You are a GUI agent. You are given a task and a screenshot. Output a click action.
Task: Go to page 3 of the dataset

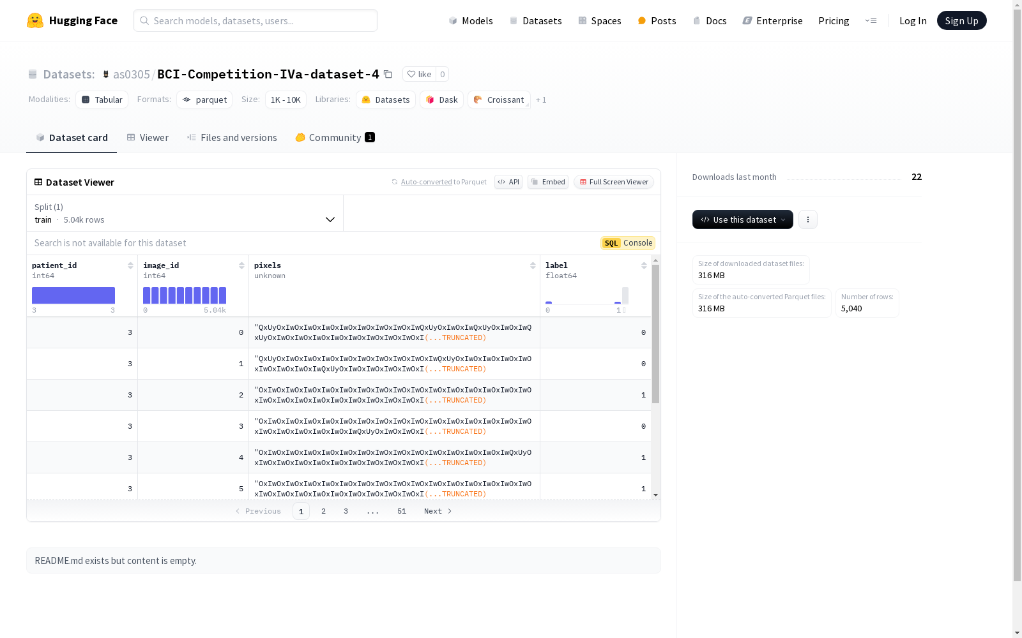tap(346, 511)
